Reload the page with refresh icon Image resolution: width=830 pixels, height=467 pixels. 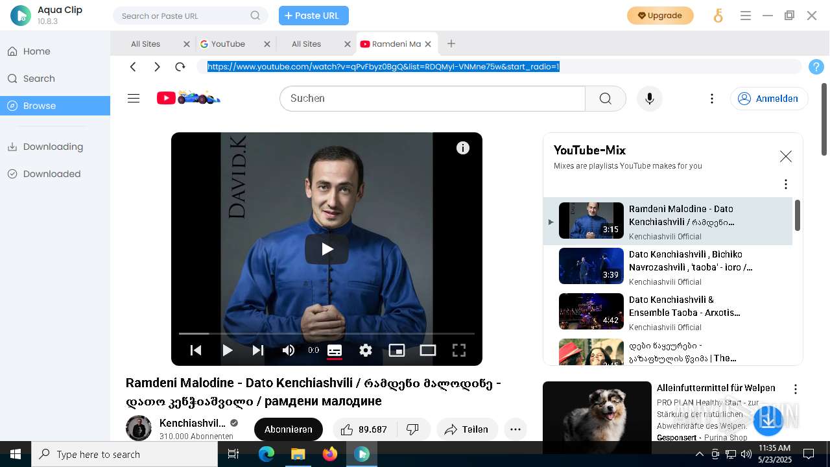tap(180, 67)
